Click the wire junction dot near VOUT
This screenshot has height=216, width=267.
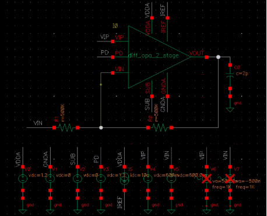pyautogui.click(x=219, y=57)
